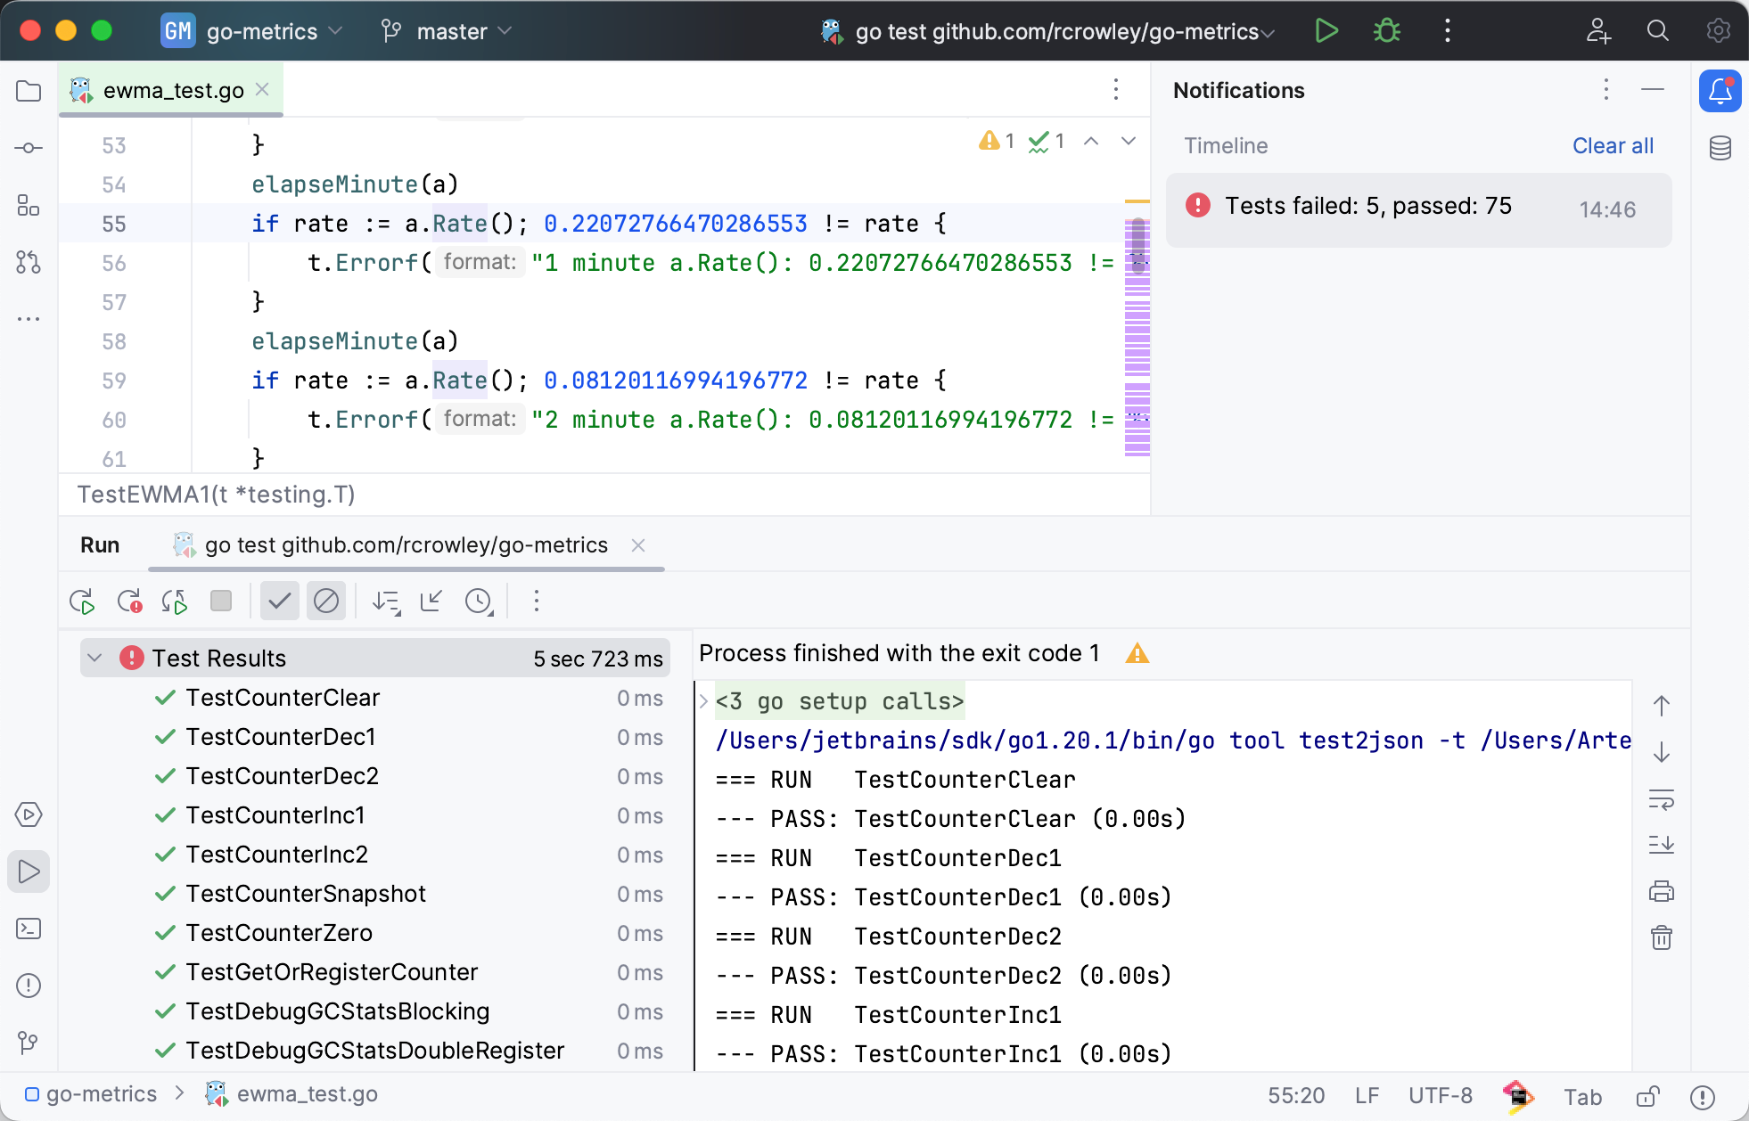Viewport: 1749px width, 1121px height.
Task: Enable soft-wrap in the console output
Action: (x=1662, y=802)
